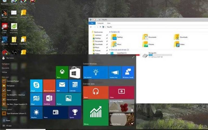208x130 pixels.
Task: Click the taskbar search box
Action: tap(26, 129)
